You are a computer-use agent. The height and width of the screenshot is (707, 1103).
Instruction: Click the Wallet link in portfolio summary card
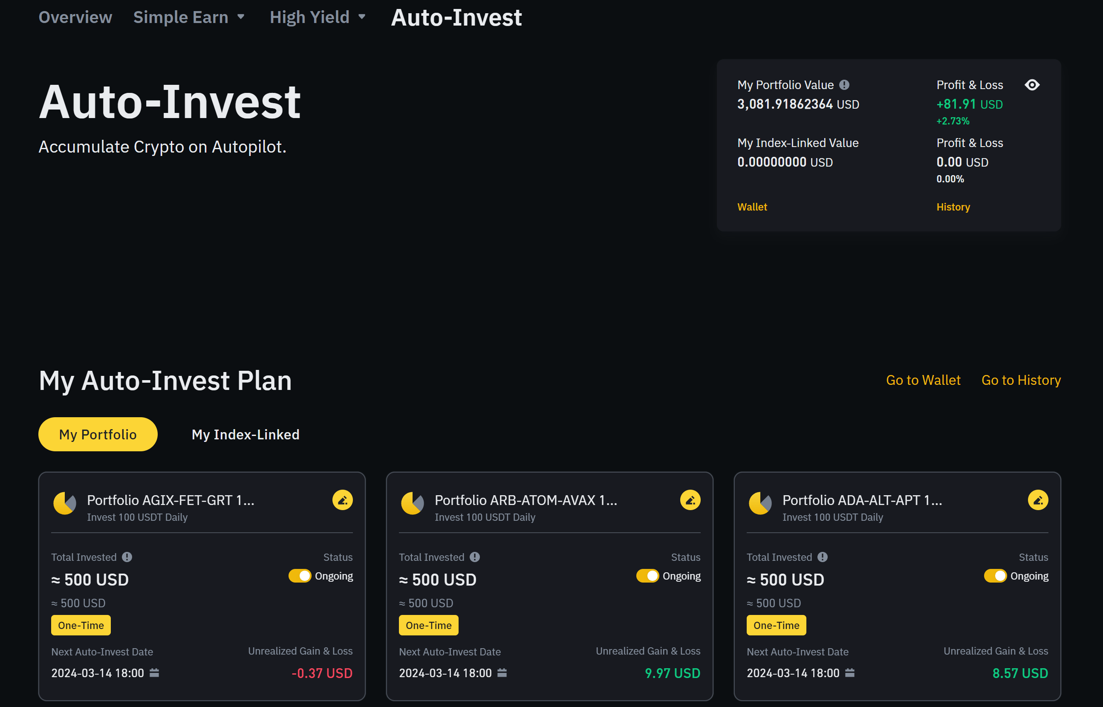[752, 207]
